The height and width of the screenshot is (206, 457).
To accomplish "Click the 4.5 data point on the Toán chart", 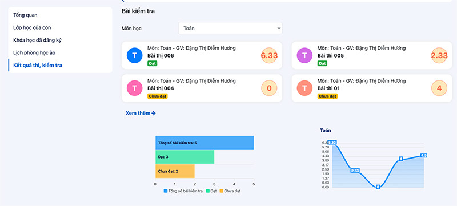I will (x=423, y=155).
